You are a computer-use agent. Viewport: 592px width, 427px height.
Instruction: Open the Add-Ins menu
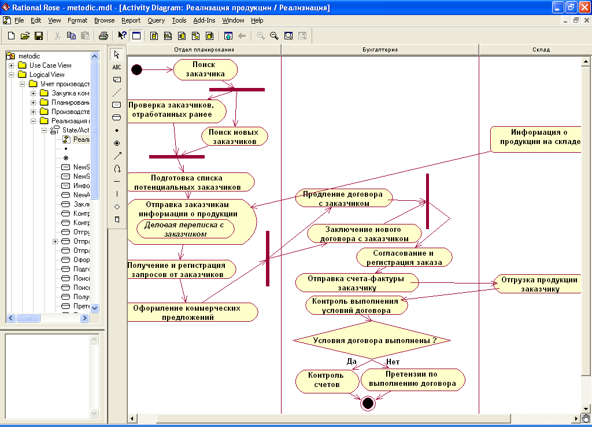(x=204, y=20)
